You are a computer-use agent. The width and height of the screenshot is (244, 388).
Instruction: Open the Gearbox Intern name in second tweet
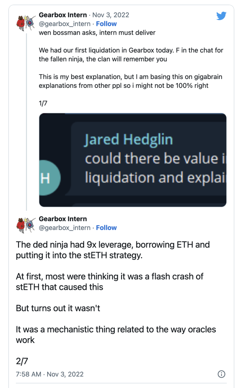63,219
